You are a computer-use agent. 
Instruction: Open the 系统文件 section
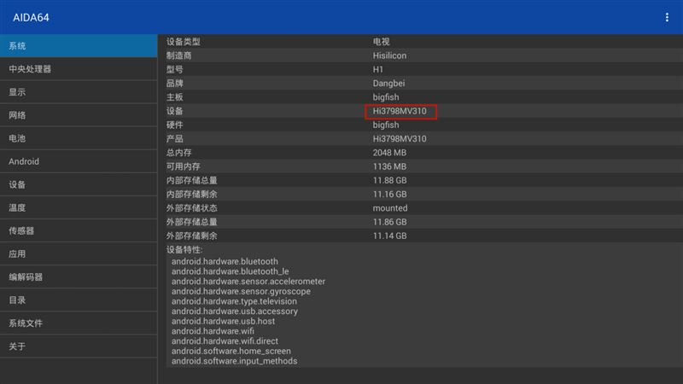(x=79, y=323)
